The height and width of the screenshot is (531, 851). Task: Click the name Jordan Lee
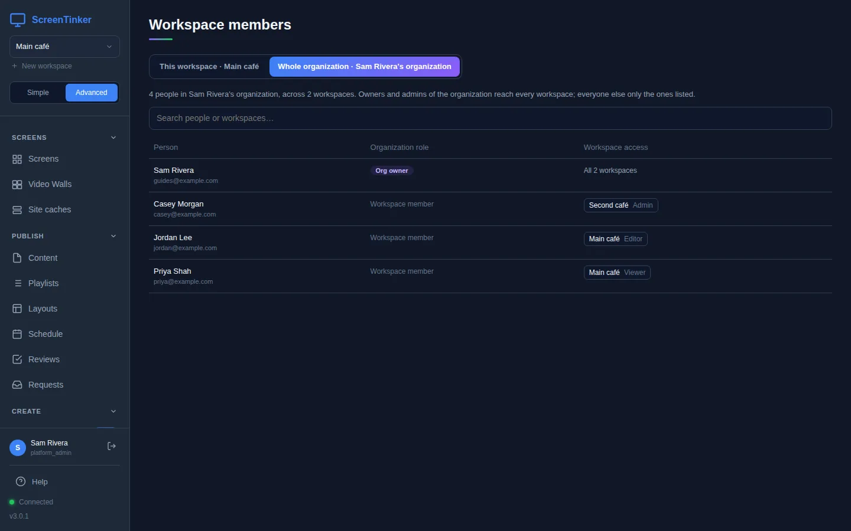point(173,238)
